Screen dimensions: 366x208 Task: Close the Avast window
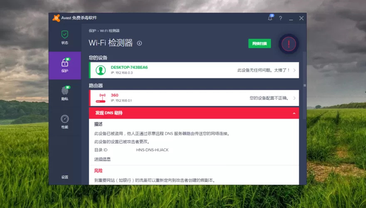302,18
